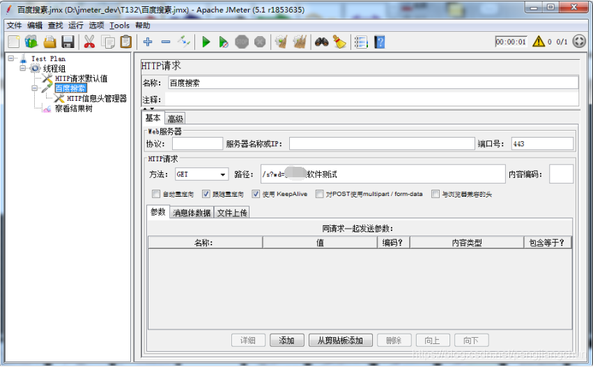This screenshot has height=367, width=593.
Task: Click the Clear results broom-gear icon
Action: click(282, 42)
